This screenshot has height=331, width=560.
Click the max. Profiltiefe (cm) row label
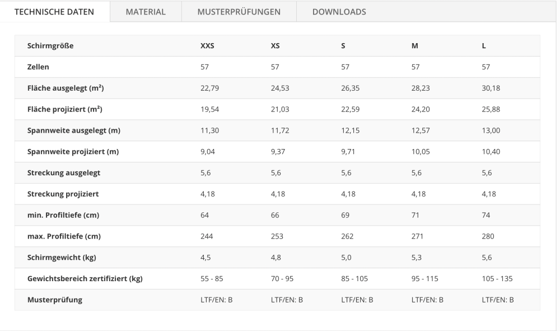click(64, 236)
